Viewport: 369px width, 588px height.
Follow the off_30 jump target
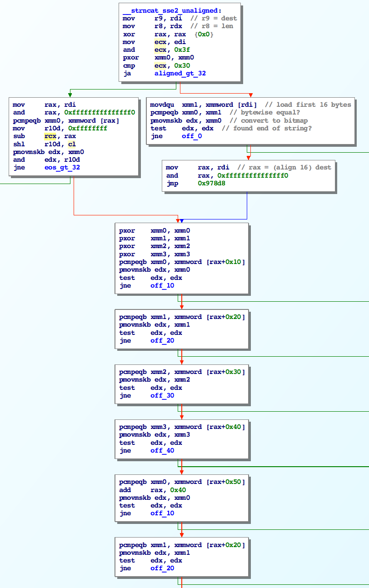162,395
